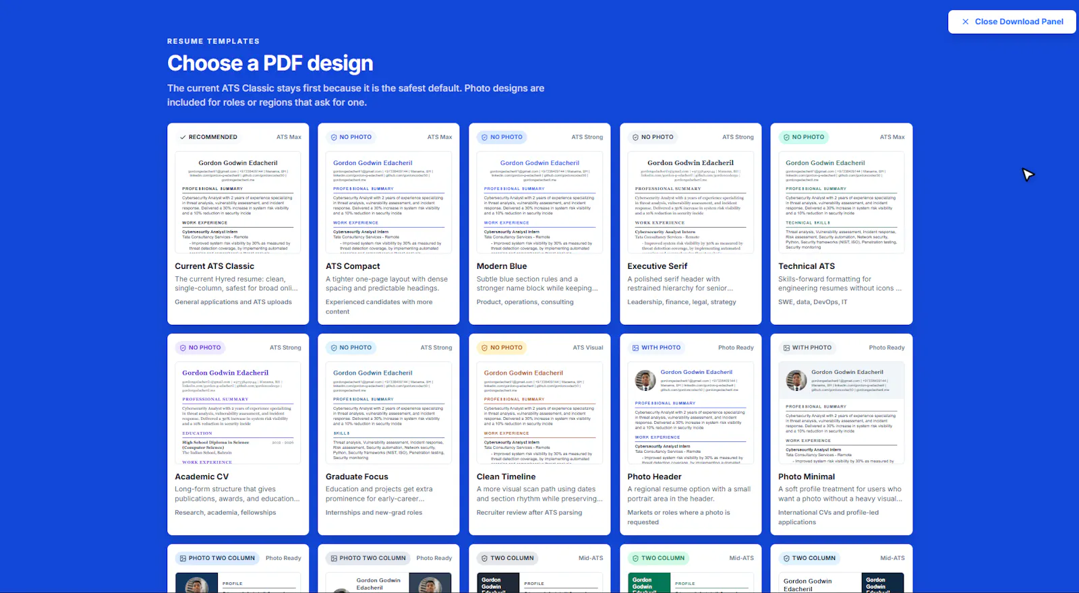
Task: Click the 'Long-form structure' description on Academic CV
Action: point(237,494)
